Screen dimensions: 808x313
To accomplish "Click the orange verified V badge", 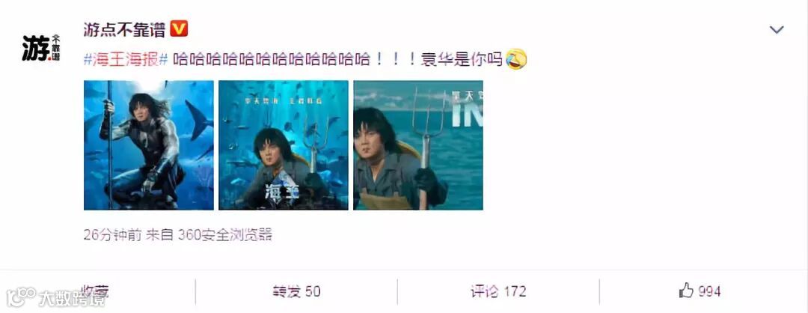I will tap(179, 28).
